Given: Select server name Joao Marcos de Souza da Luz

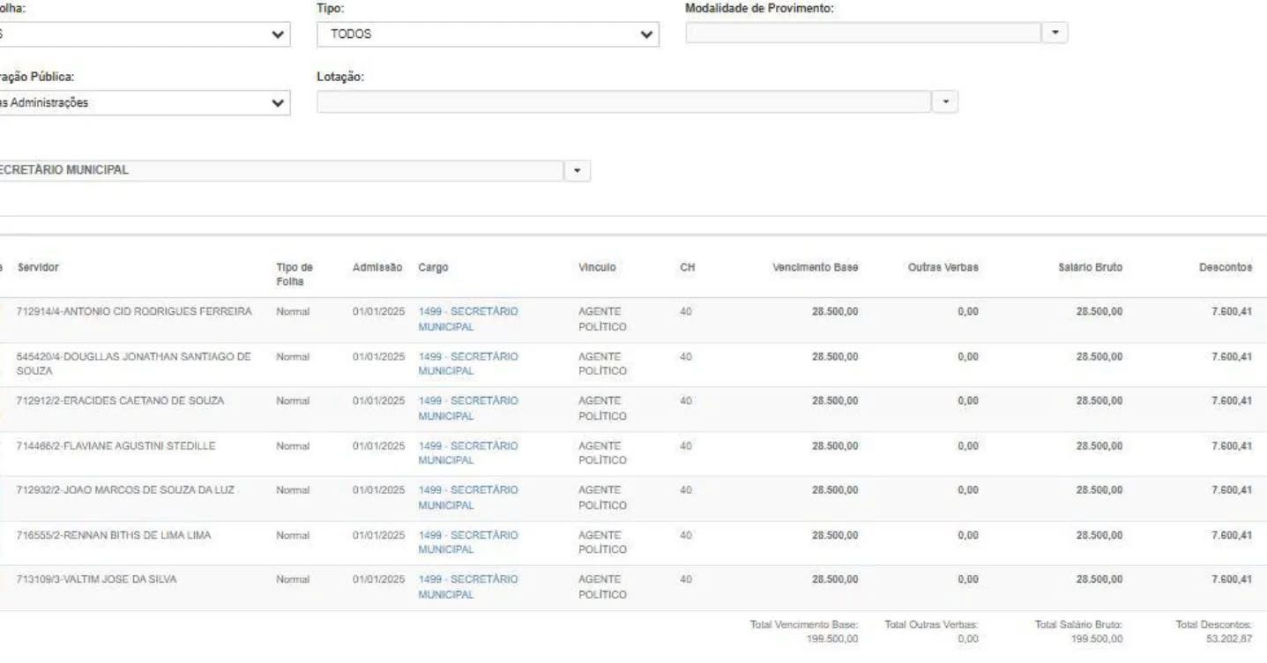Looking at the screenshot, I should pos(125,490).
